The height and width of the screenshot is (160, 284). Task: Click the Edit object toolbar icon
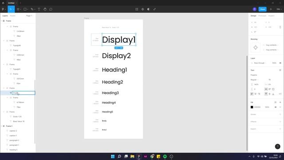pyautogui.click(x=137, y=9)
